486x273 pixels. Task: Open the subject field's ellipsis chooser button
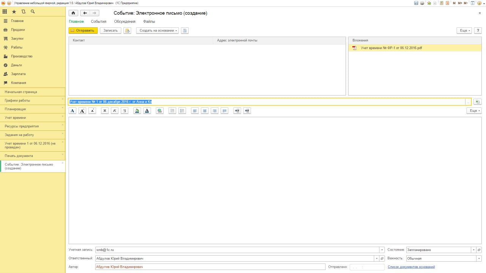pyautogui.click(x=468, y=102)
